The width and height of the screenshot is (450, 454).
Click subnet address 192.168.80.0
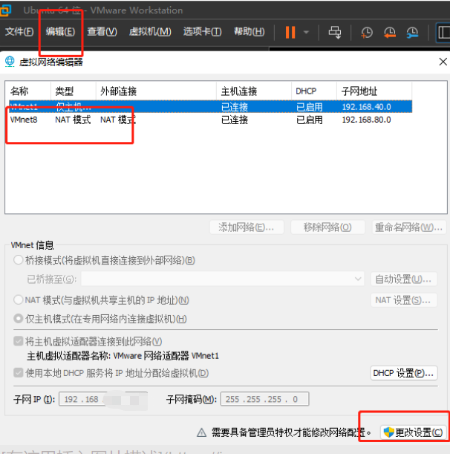coord(366,120)
